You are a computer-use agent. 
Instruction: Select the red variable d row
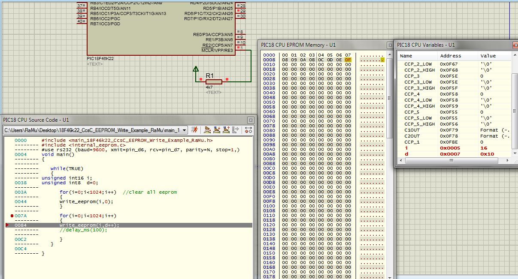coord(454,154)
